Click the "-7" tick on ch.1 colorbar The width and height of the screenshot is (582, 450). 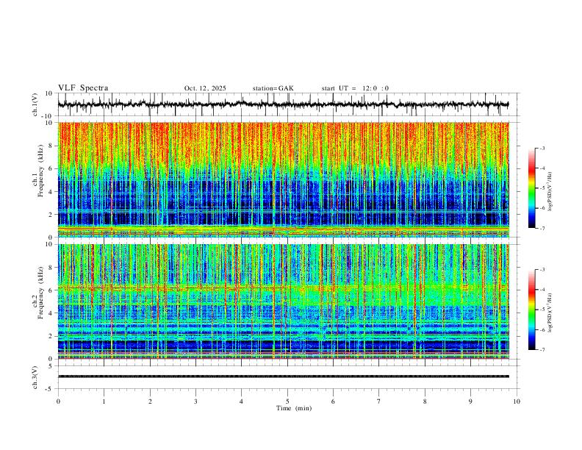tap(542, 229)
